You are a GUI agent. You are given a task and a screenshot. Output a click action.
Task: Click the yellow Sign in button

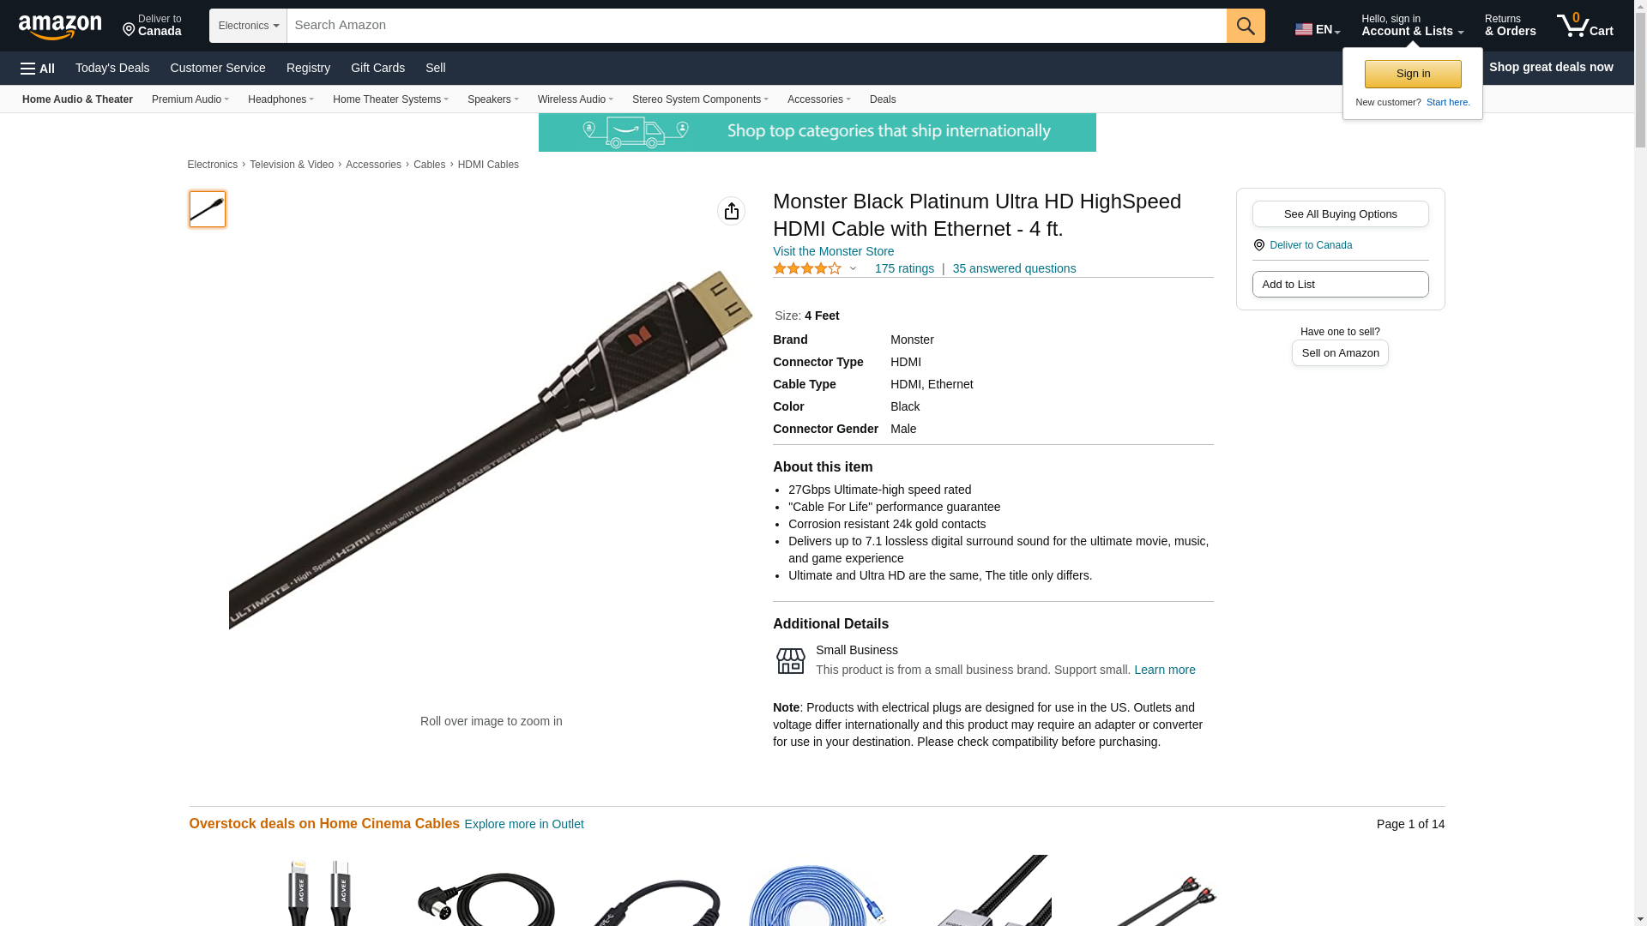1413,74
